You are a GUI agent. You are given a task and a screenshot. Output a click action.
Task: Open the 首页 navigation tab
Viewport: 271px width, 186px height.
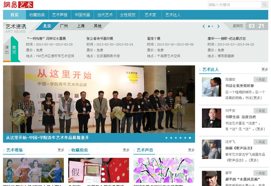(14, 15)
